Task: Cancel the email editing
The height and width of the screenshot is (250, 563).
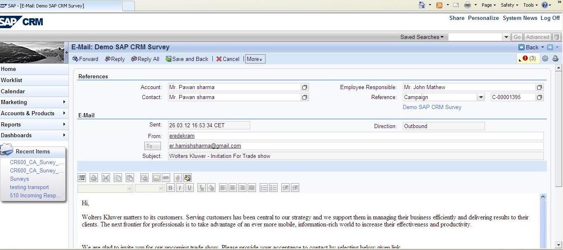Action: pyautogui.click(x=228, y=59)
